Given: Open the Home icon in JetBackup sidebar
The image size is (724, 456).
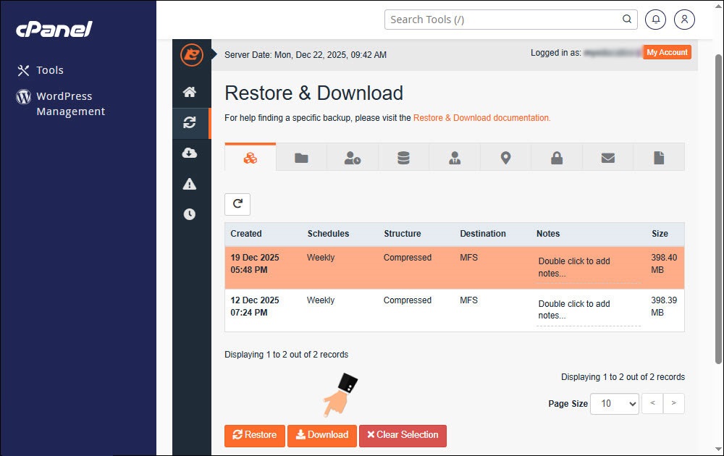Looking at the screenshot, I should tap(190, 92).
